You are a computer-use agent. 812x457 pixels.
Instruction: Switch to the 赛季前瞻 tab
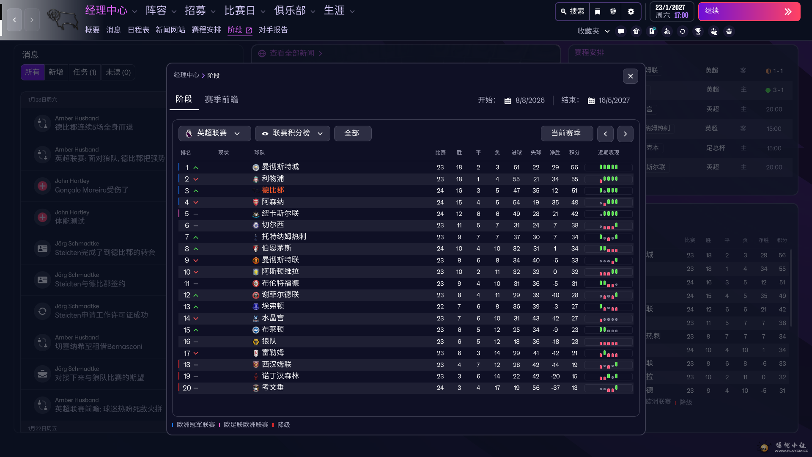(x=221, y=99)
